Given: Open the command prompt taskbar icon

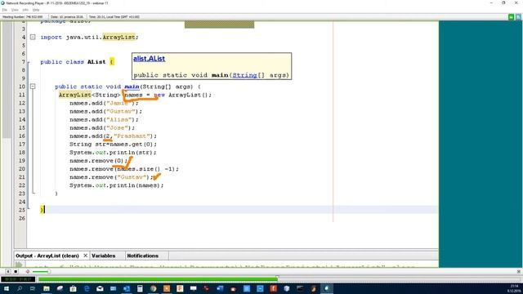Looking at the screenshot, I should 300,288.
